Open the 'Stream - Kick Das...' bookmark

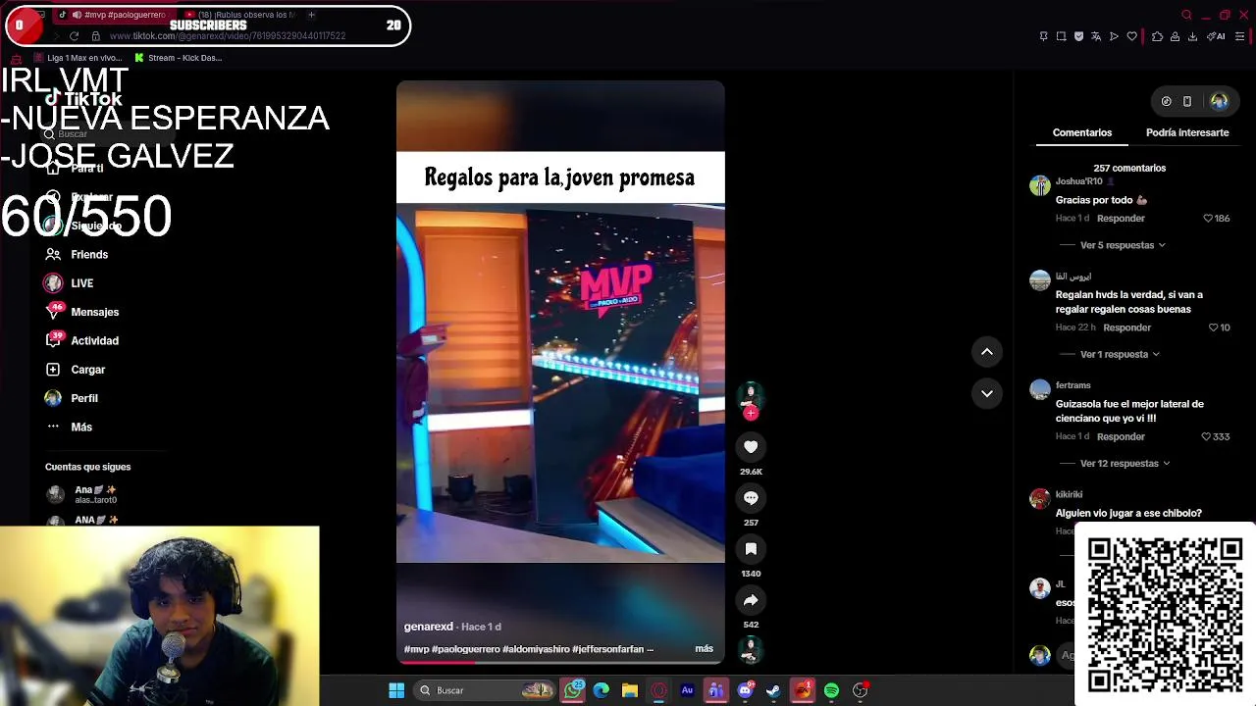coord(178,58)
